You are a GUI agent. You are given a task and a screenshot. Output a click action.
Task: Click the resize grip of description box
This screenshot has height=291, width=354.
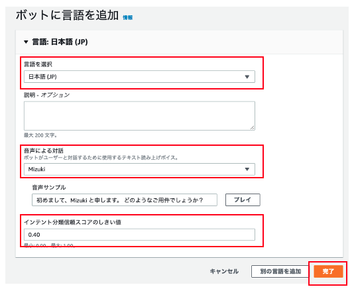pyautogui.click(x=252, y=127)
